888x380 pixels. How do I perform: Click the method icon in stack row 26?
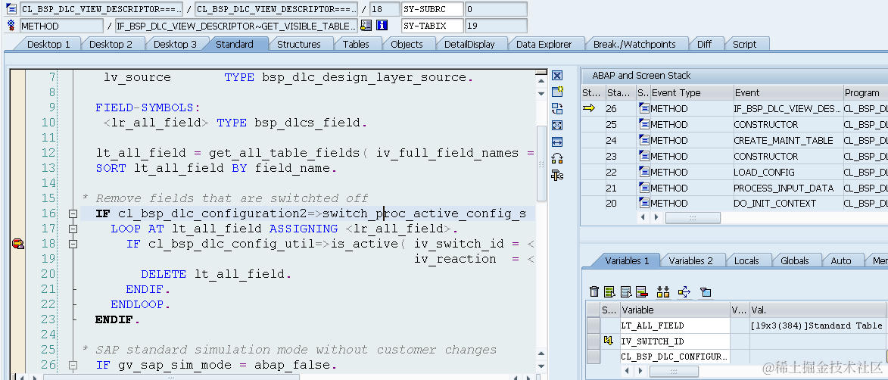(x=644, y=109)
